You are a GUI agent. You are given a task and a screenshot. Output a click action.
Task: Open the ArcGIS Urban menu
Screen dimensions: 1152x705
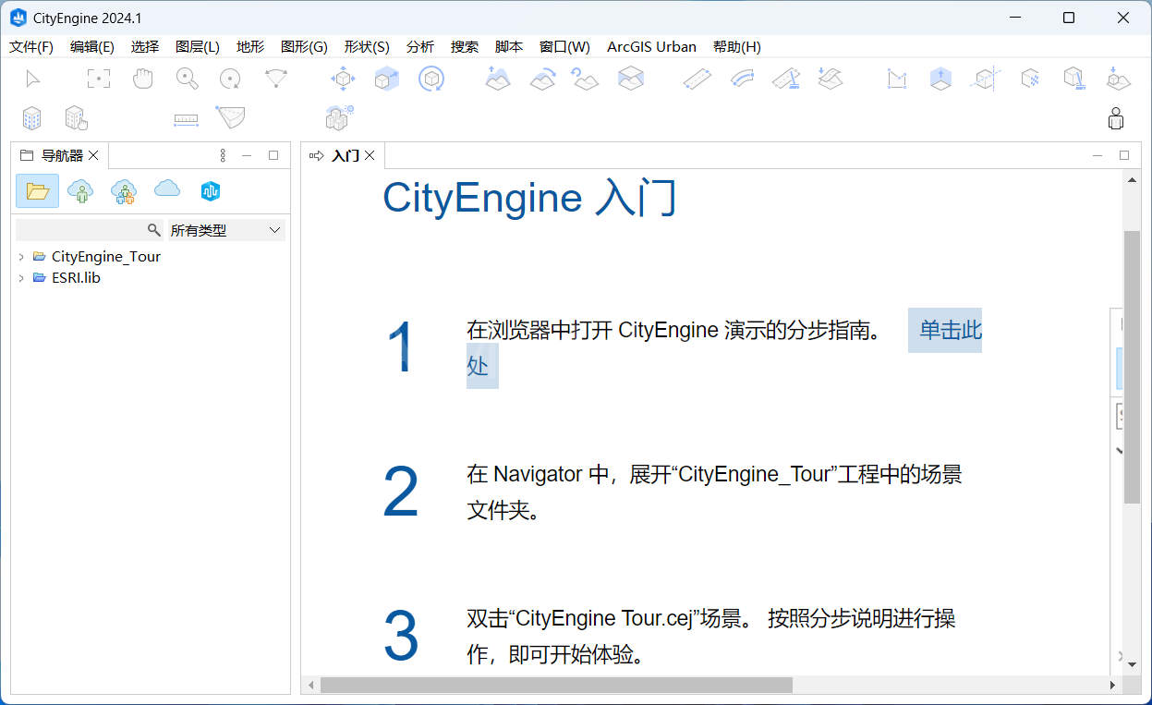point(651,47)
